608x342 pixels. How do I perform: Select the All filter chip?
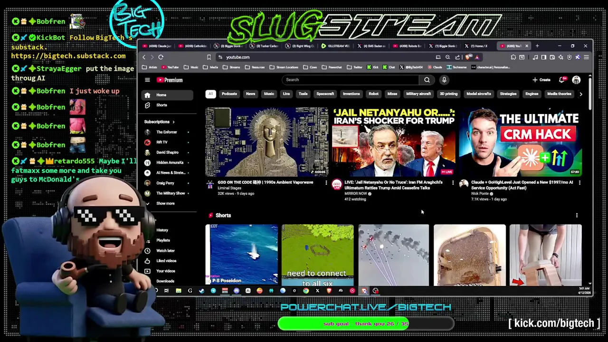click(x=210, y=94)
